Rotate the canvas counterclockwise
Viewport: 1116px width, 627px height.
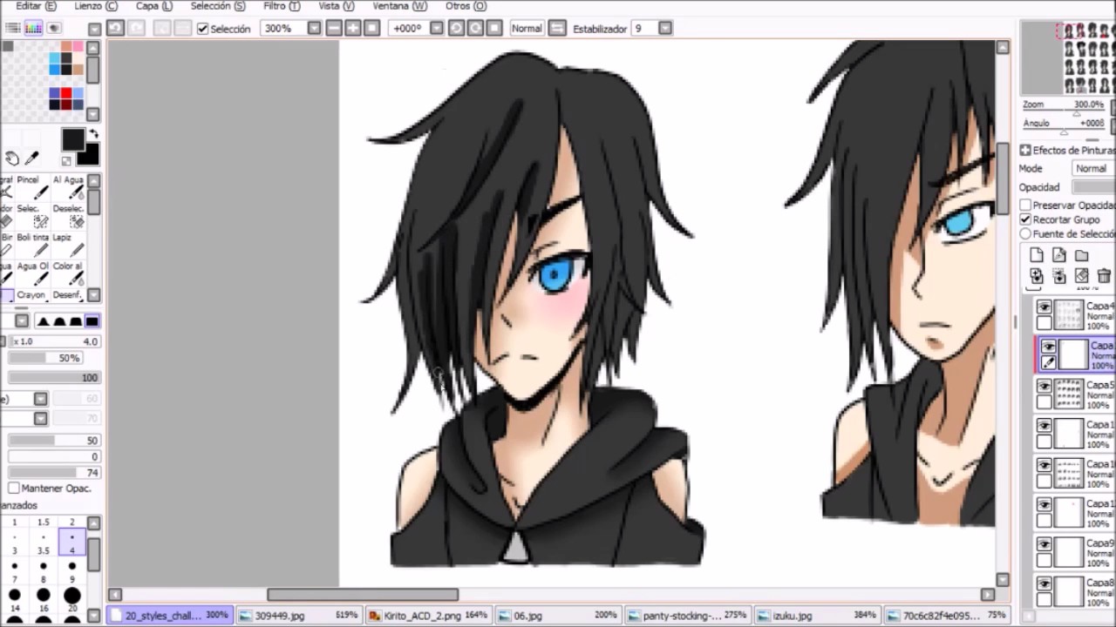pyautogui.click(x=456, y=28)
